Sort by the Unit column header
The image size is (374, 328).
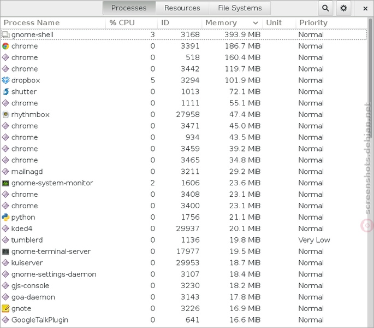tap(279, 23)
